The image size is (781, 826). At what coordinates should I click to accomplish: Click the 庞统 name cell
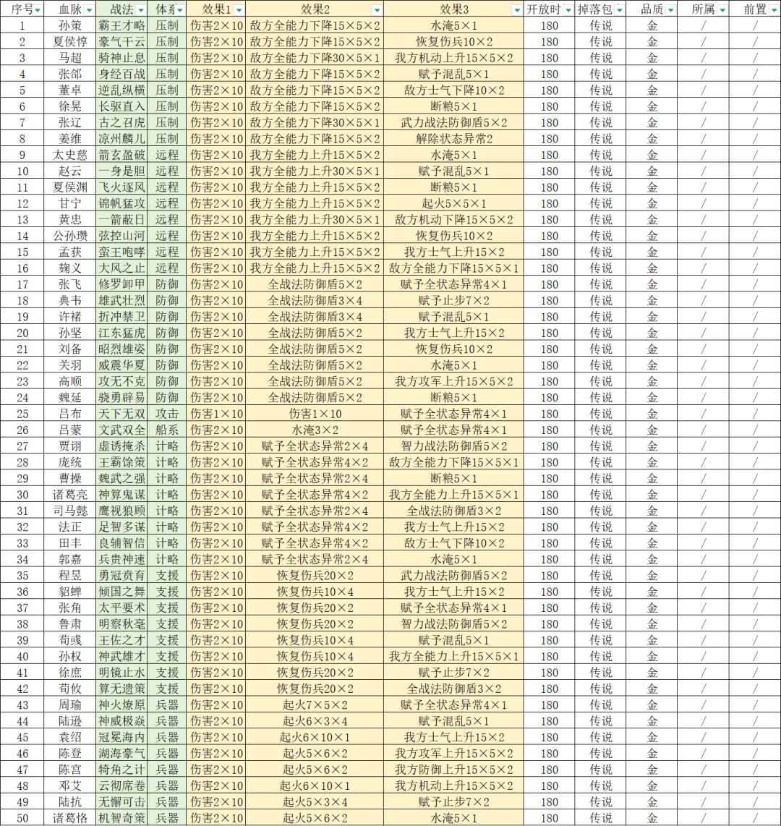pyautogui.click(x=70, y=462)
